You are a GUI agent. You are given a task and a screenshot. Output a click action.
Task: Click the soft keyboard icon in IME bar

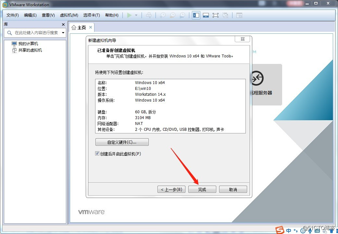317,231
